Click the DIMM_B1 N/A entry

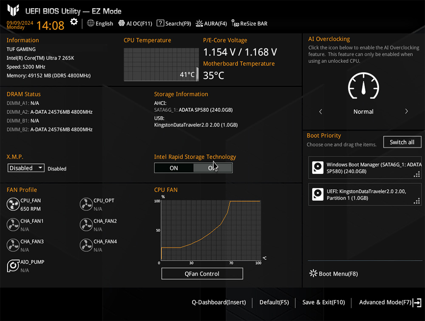point(23,121)
